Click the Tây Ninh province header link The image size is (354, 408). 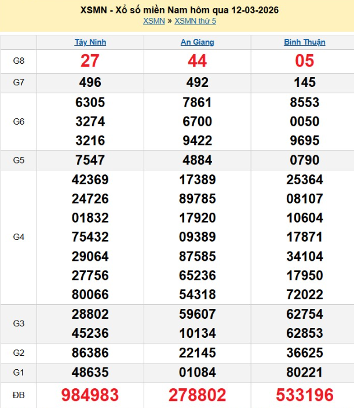[90, 42]
